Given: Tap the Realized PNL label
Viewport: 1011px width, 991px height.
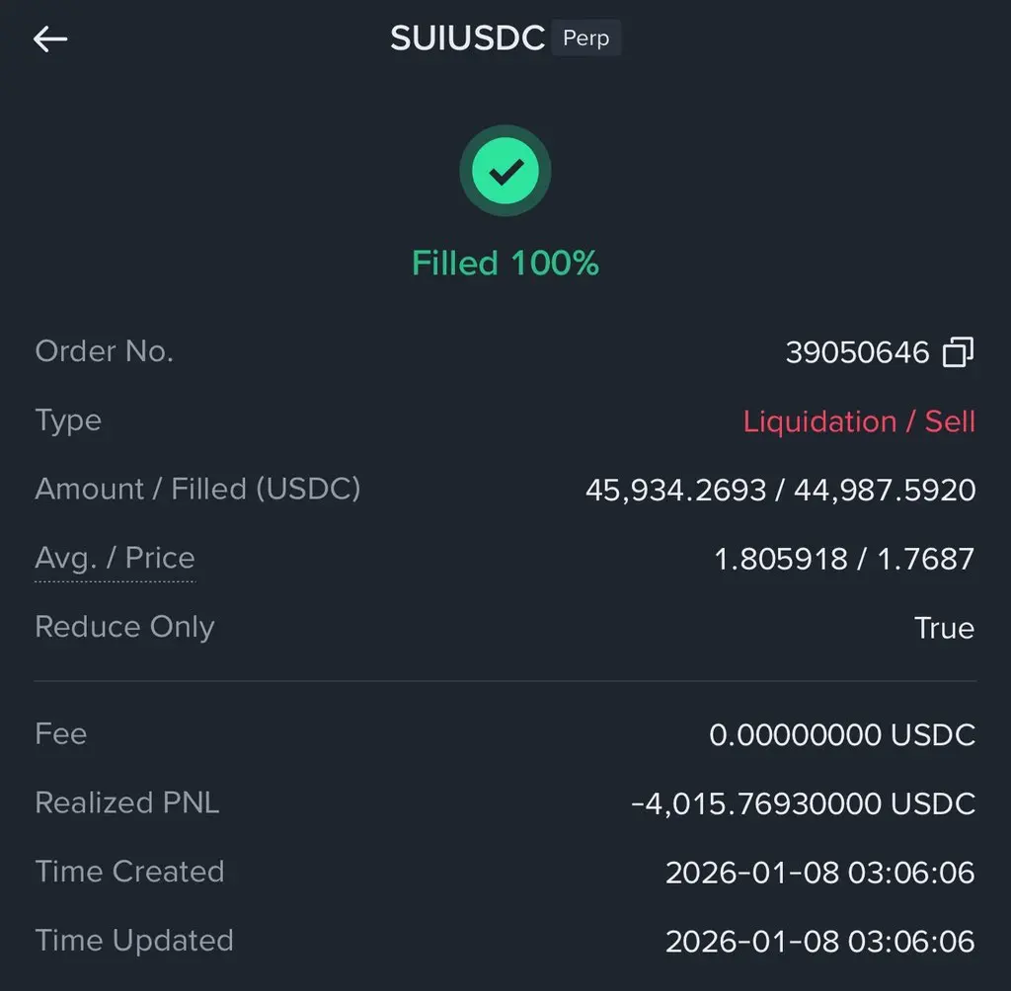Looking at the screenshot, I should click(127, 802).
